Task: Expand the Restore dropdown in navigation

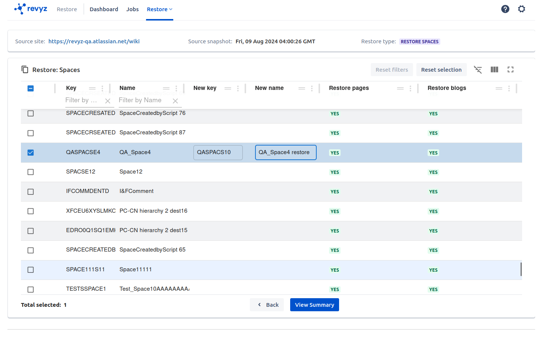Action: pos(159,9)
